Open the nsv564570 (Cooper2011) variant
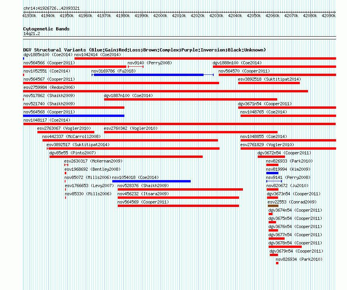Viewport: 347px width, 290px height. coord(244,71)
